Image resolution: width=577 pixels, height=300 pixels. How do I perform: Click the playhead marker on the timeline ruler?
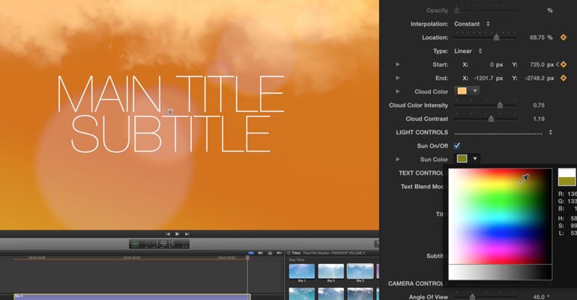pyautogui.click(x=247, y=257)
